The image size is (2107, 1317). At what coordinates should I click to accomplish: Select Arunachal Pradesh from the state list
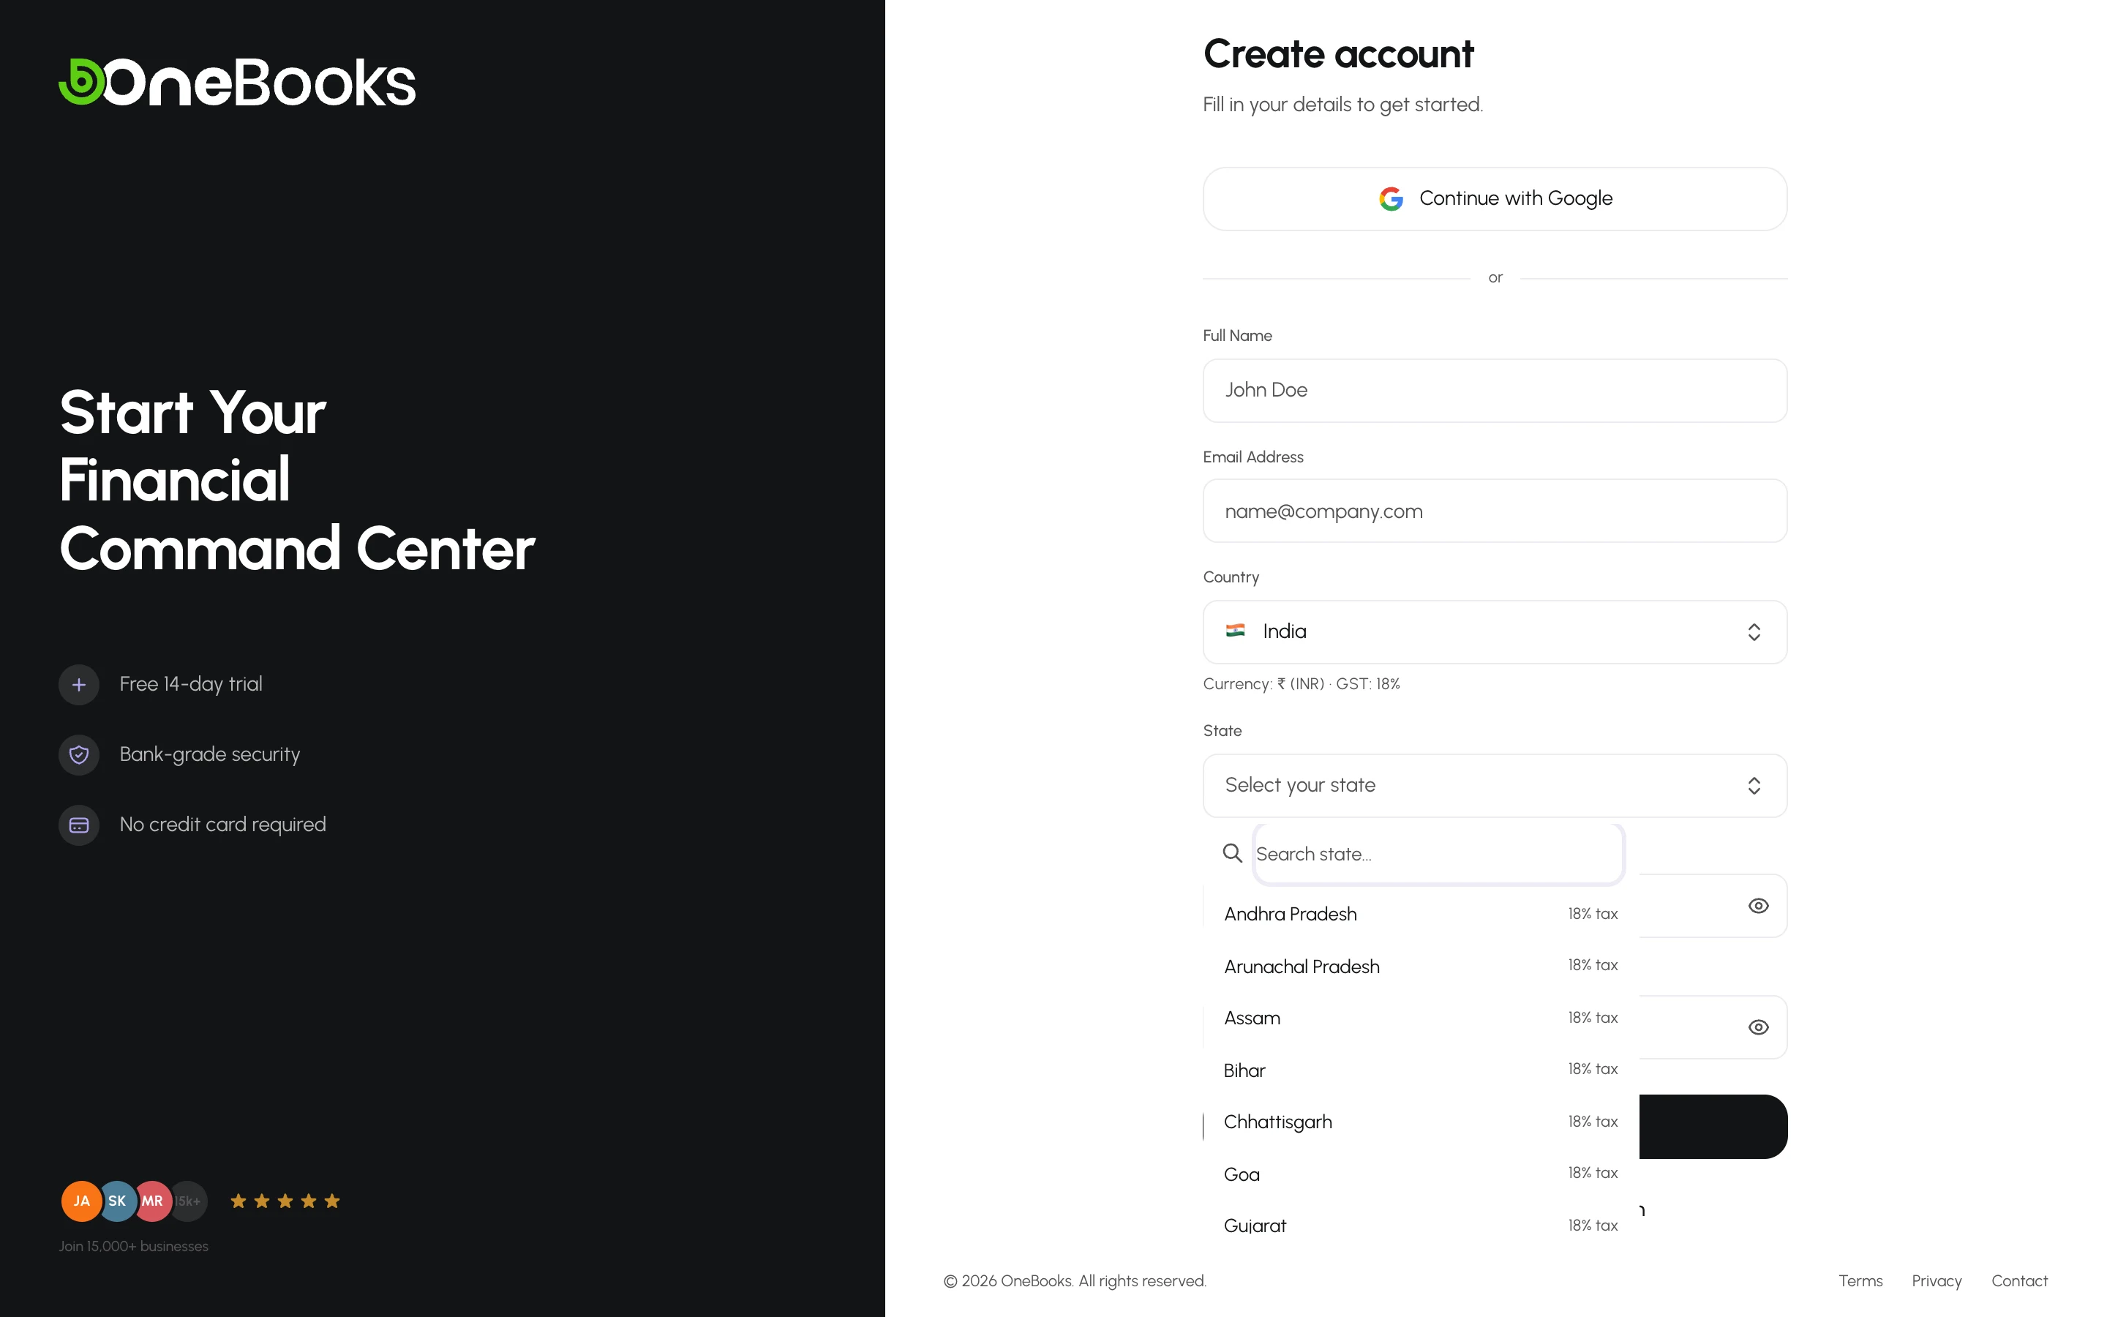click(1421, 966)
